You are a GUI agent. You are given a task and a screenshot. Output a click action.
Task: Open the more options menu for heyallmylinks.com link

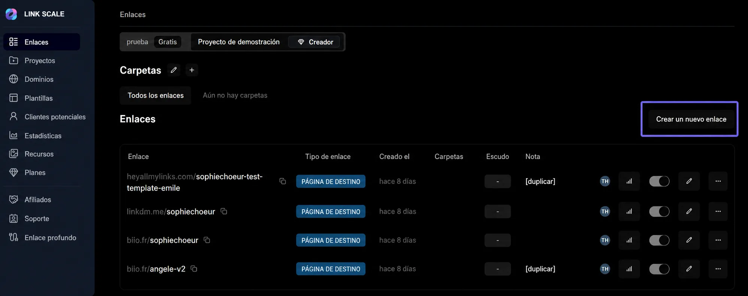(x=718, y=181)
